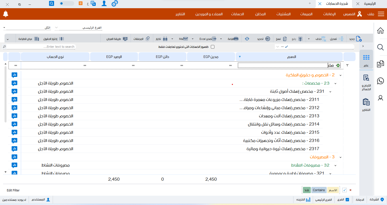Click the WhatsApp icon in sidebar
Viewport: 387px width, 205px height.
[380, 81]
